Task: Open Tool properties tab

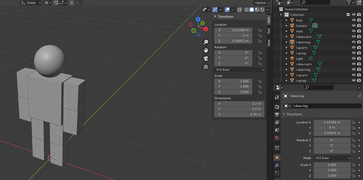Action: coord(277,97)
